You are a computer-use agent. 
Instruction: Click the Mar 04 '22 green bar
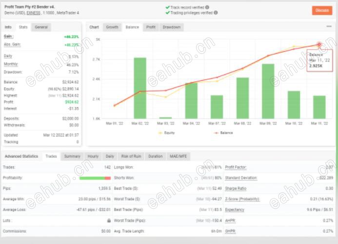pos(191,101)
